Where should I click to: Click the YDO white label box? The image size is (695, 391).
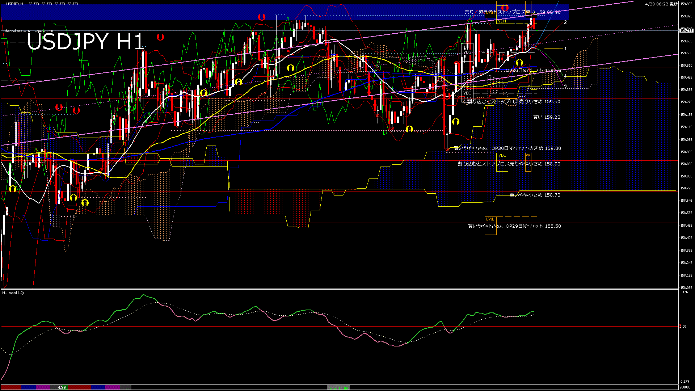pos(467,93)
